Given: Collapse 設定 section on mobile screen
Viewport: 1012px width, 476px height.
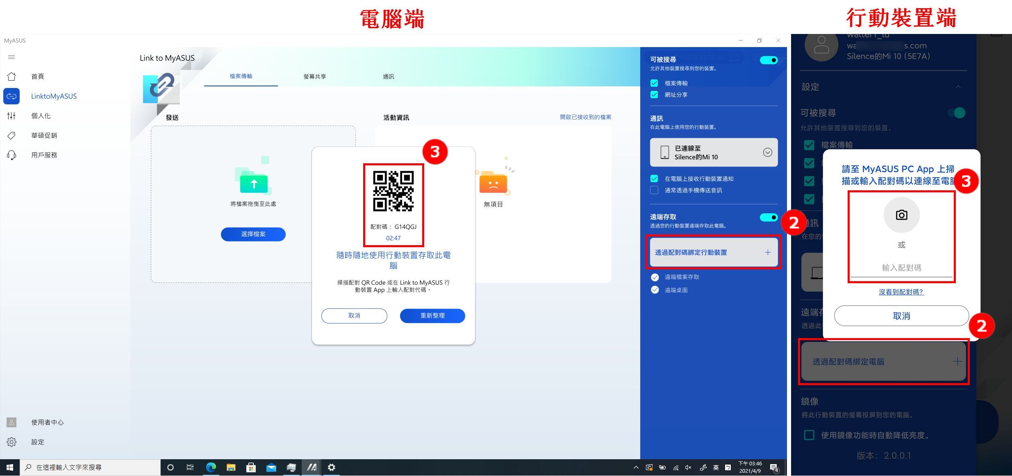Looking at the screenshot, I should point(958,87).
